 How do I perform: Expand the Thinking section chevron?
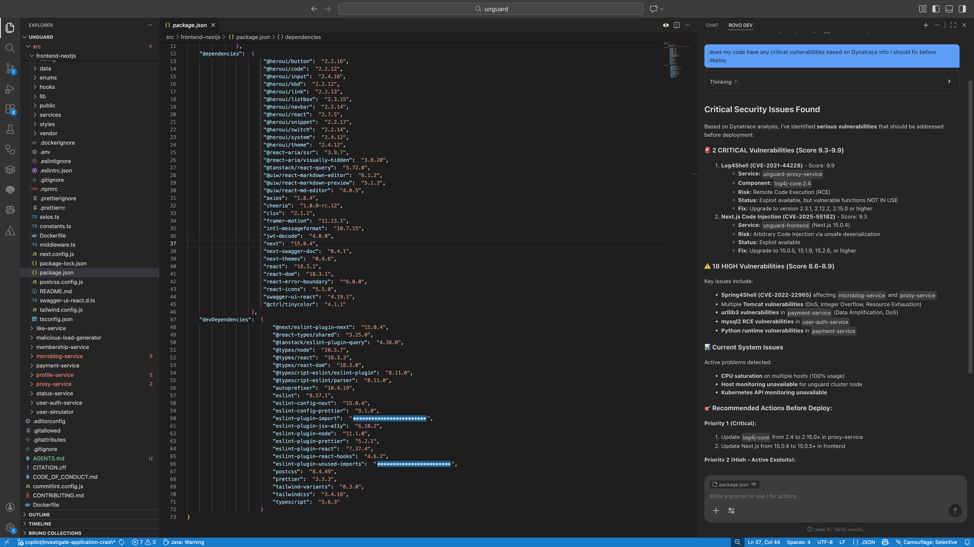(x=949, y=82)
